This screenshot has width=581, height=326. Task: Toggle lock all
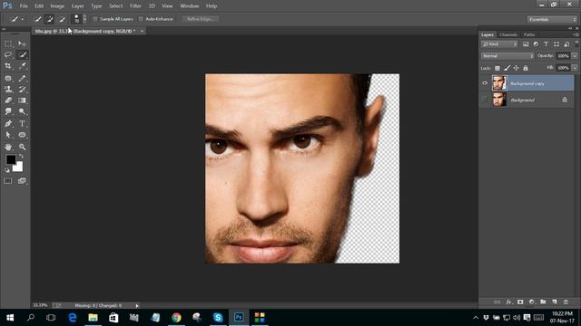click(x=526, y=68)
